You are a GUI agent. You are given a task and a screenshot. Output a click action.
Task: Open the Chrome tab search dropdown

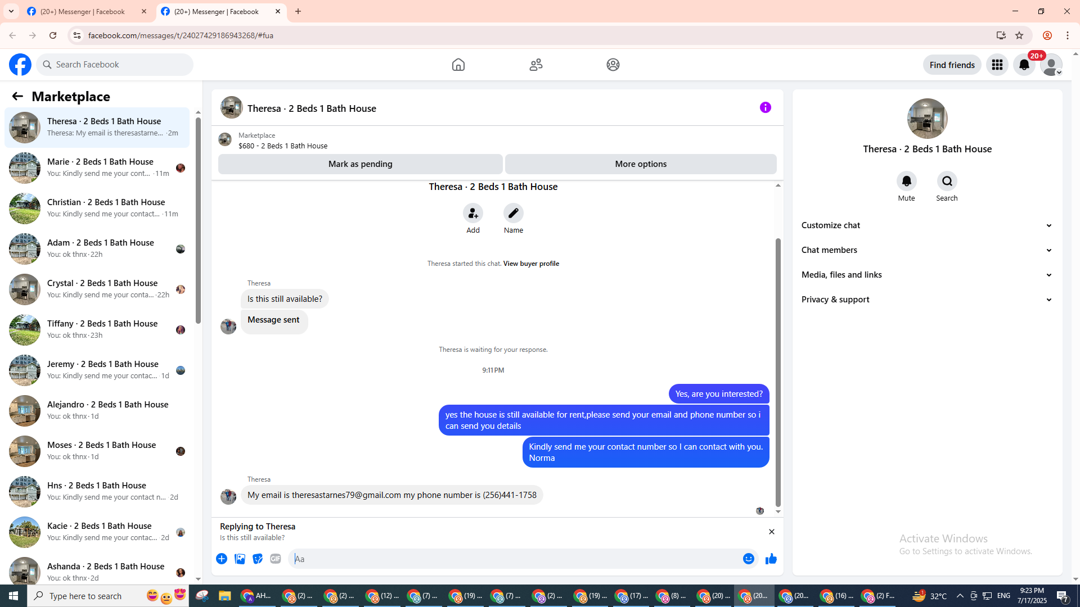click(11, 11)
